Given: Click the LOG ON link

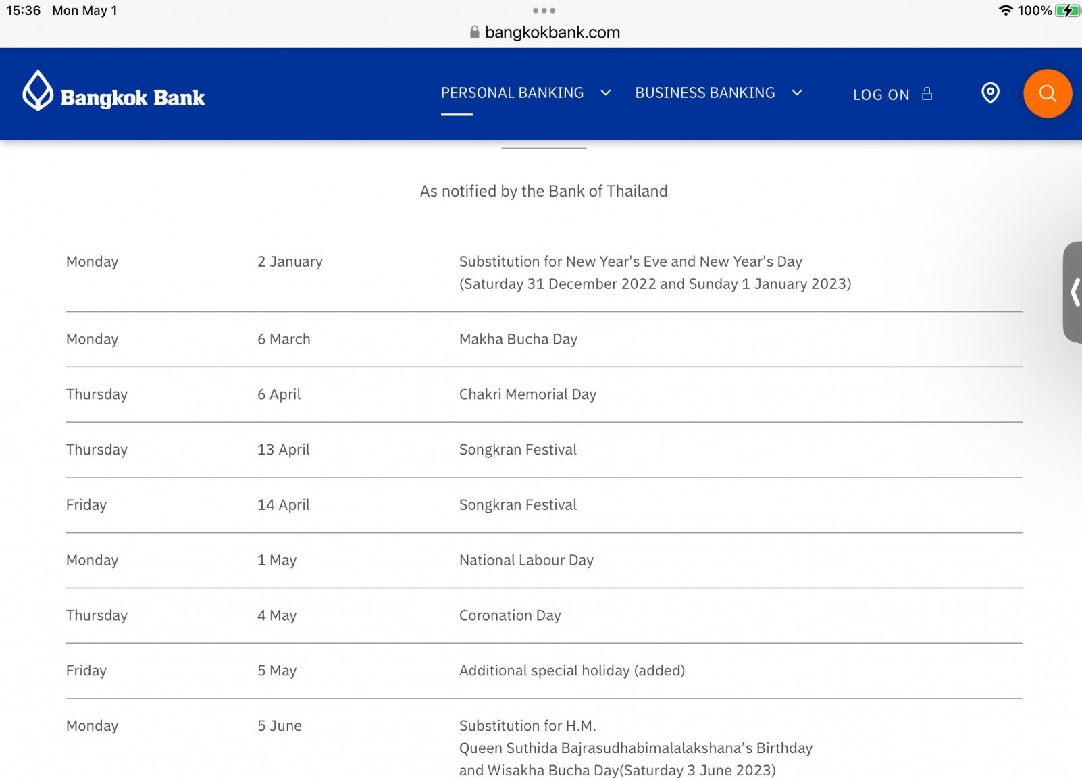Looking at the screenshot, I should pos(881,95).
